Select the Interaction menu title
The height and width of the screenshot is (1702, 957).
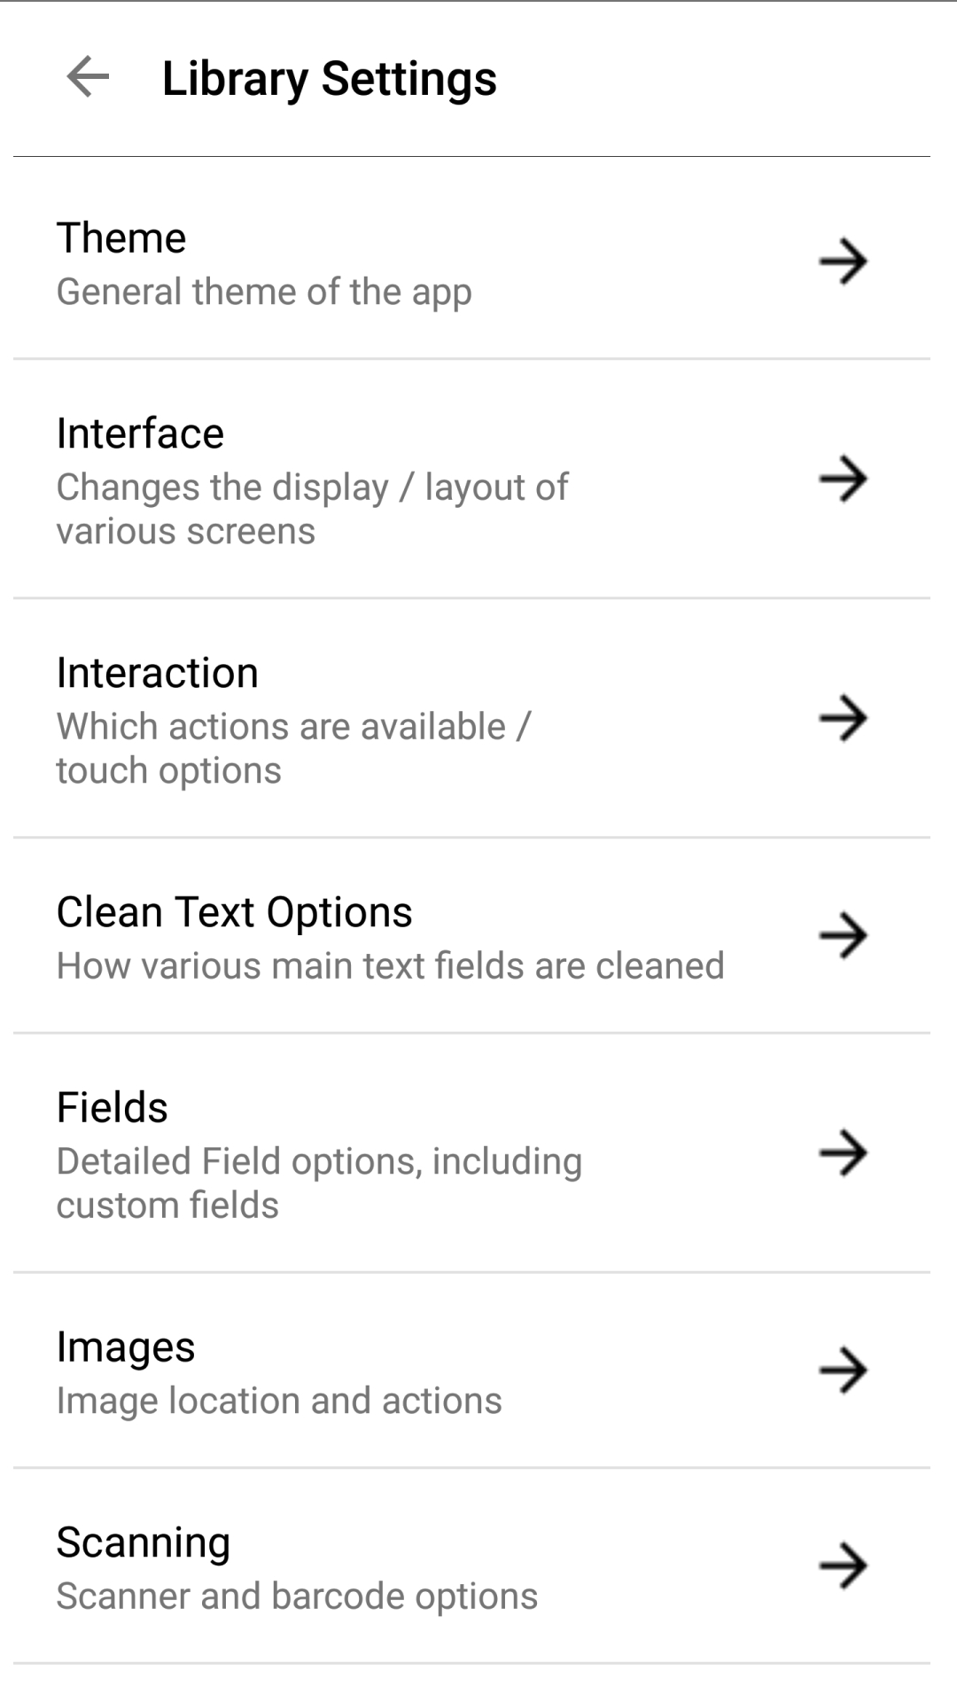(157, 673)
